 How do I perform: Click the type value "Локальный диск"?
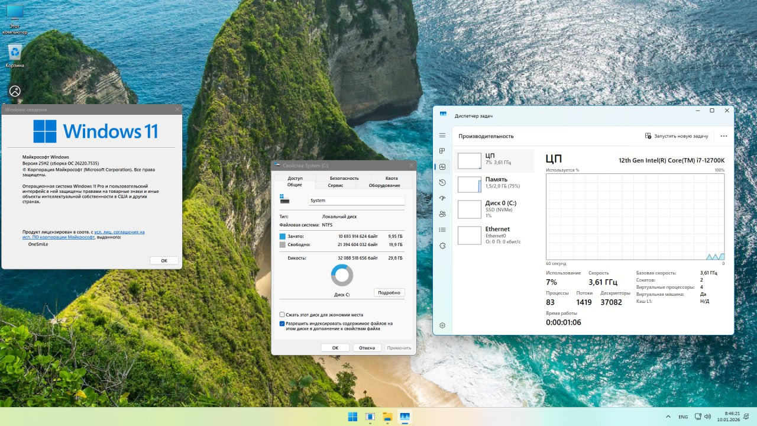(x=339, y=217)
